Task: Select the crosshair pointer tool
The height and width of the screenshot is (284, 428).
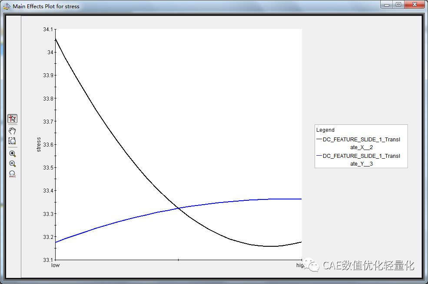Action: [13, 118]
